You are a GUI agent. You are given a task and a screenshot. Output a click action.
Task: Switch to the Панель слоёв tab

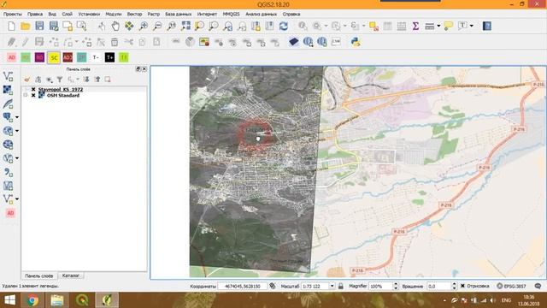tap(39, 275)
